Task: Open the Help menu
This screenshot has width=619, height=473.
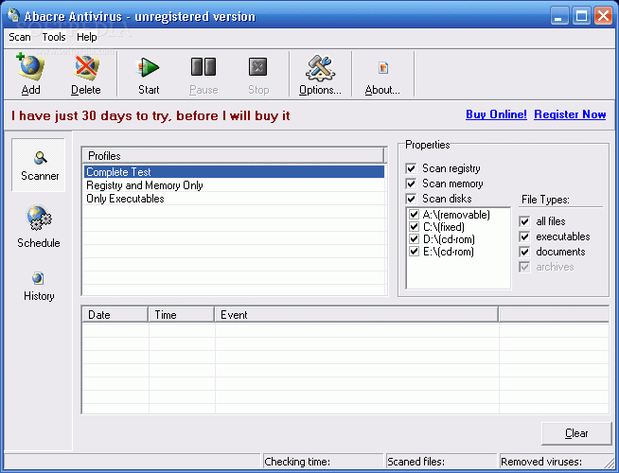Action: click(x=87, y=37)
